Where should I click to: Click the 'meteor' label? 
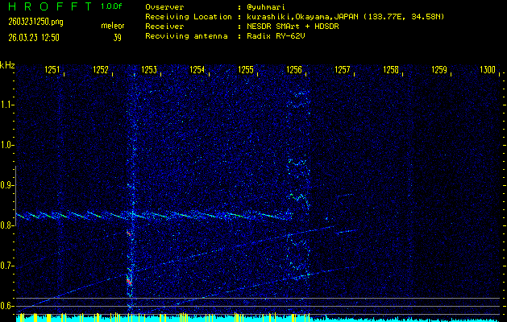click(x=113, y=26)
